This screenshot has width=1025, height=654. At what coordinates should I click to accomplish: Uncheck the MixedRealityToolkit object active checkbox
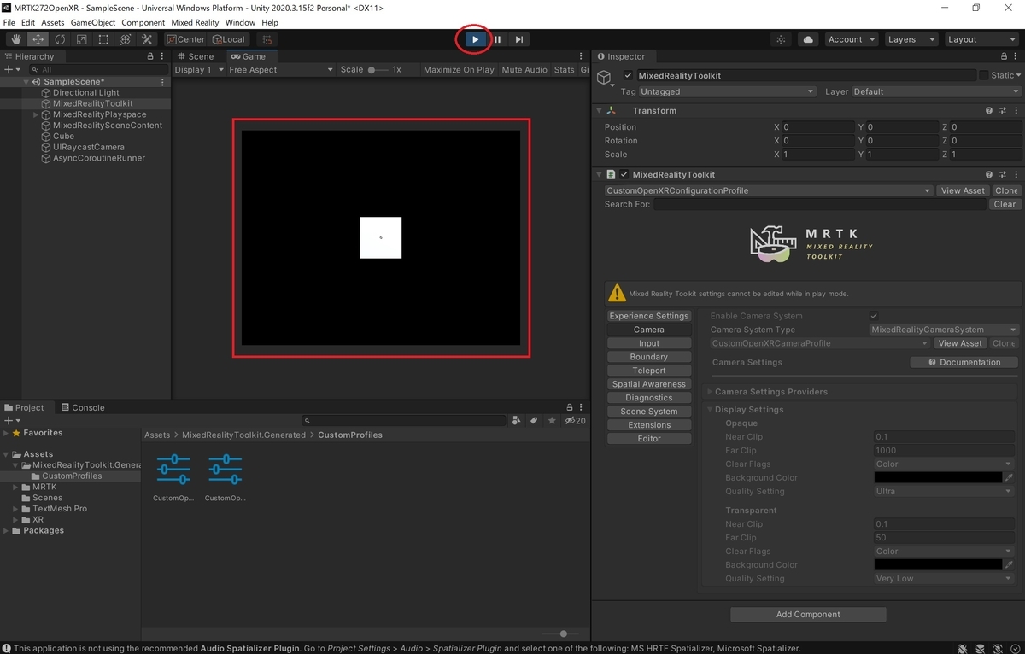(629, 75)
